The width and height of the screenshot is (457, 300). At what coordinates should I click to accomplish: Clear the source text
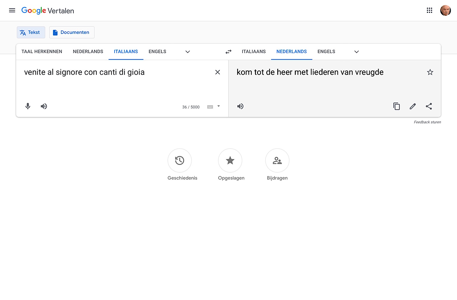coord(217,72)
